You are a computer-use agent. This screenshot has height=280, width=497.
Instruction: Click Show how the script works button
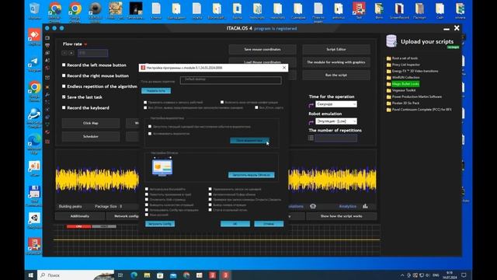[x=342, y=216]
